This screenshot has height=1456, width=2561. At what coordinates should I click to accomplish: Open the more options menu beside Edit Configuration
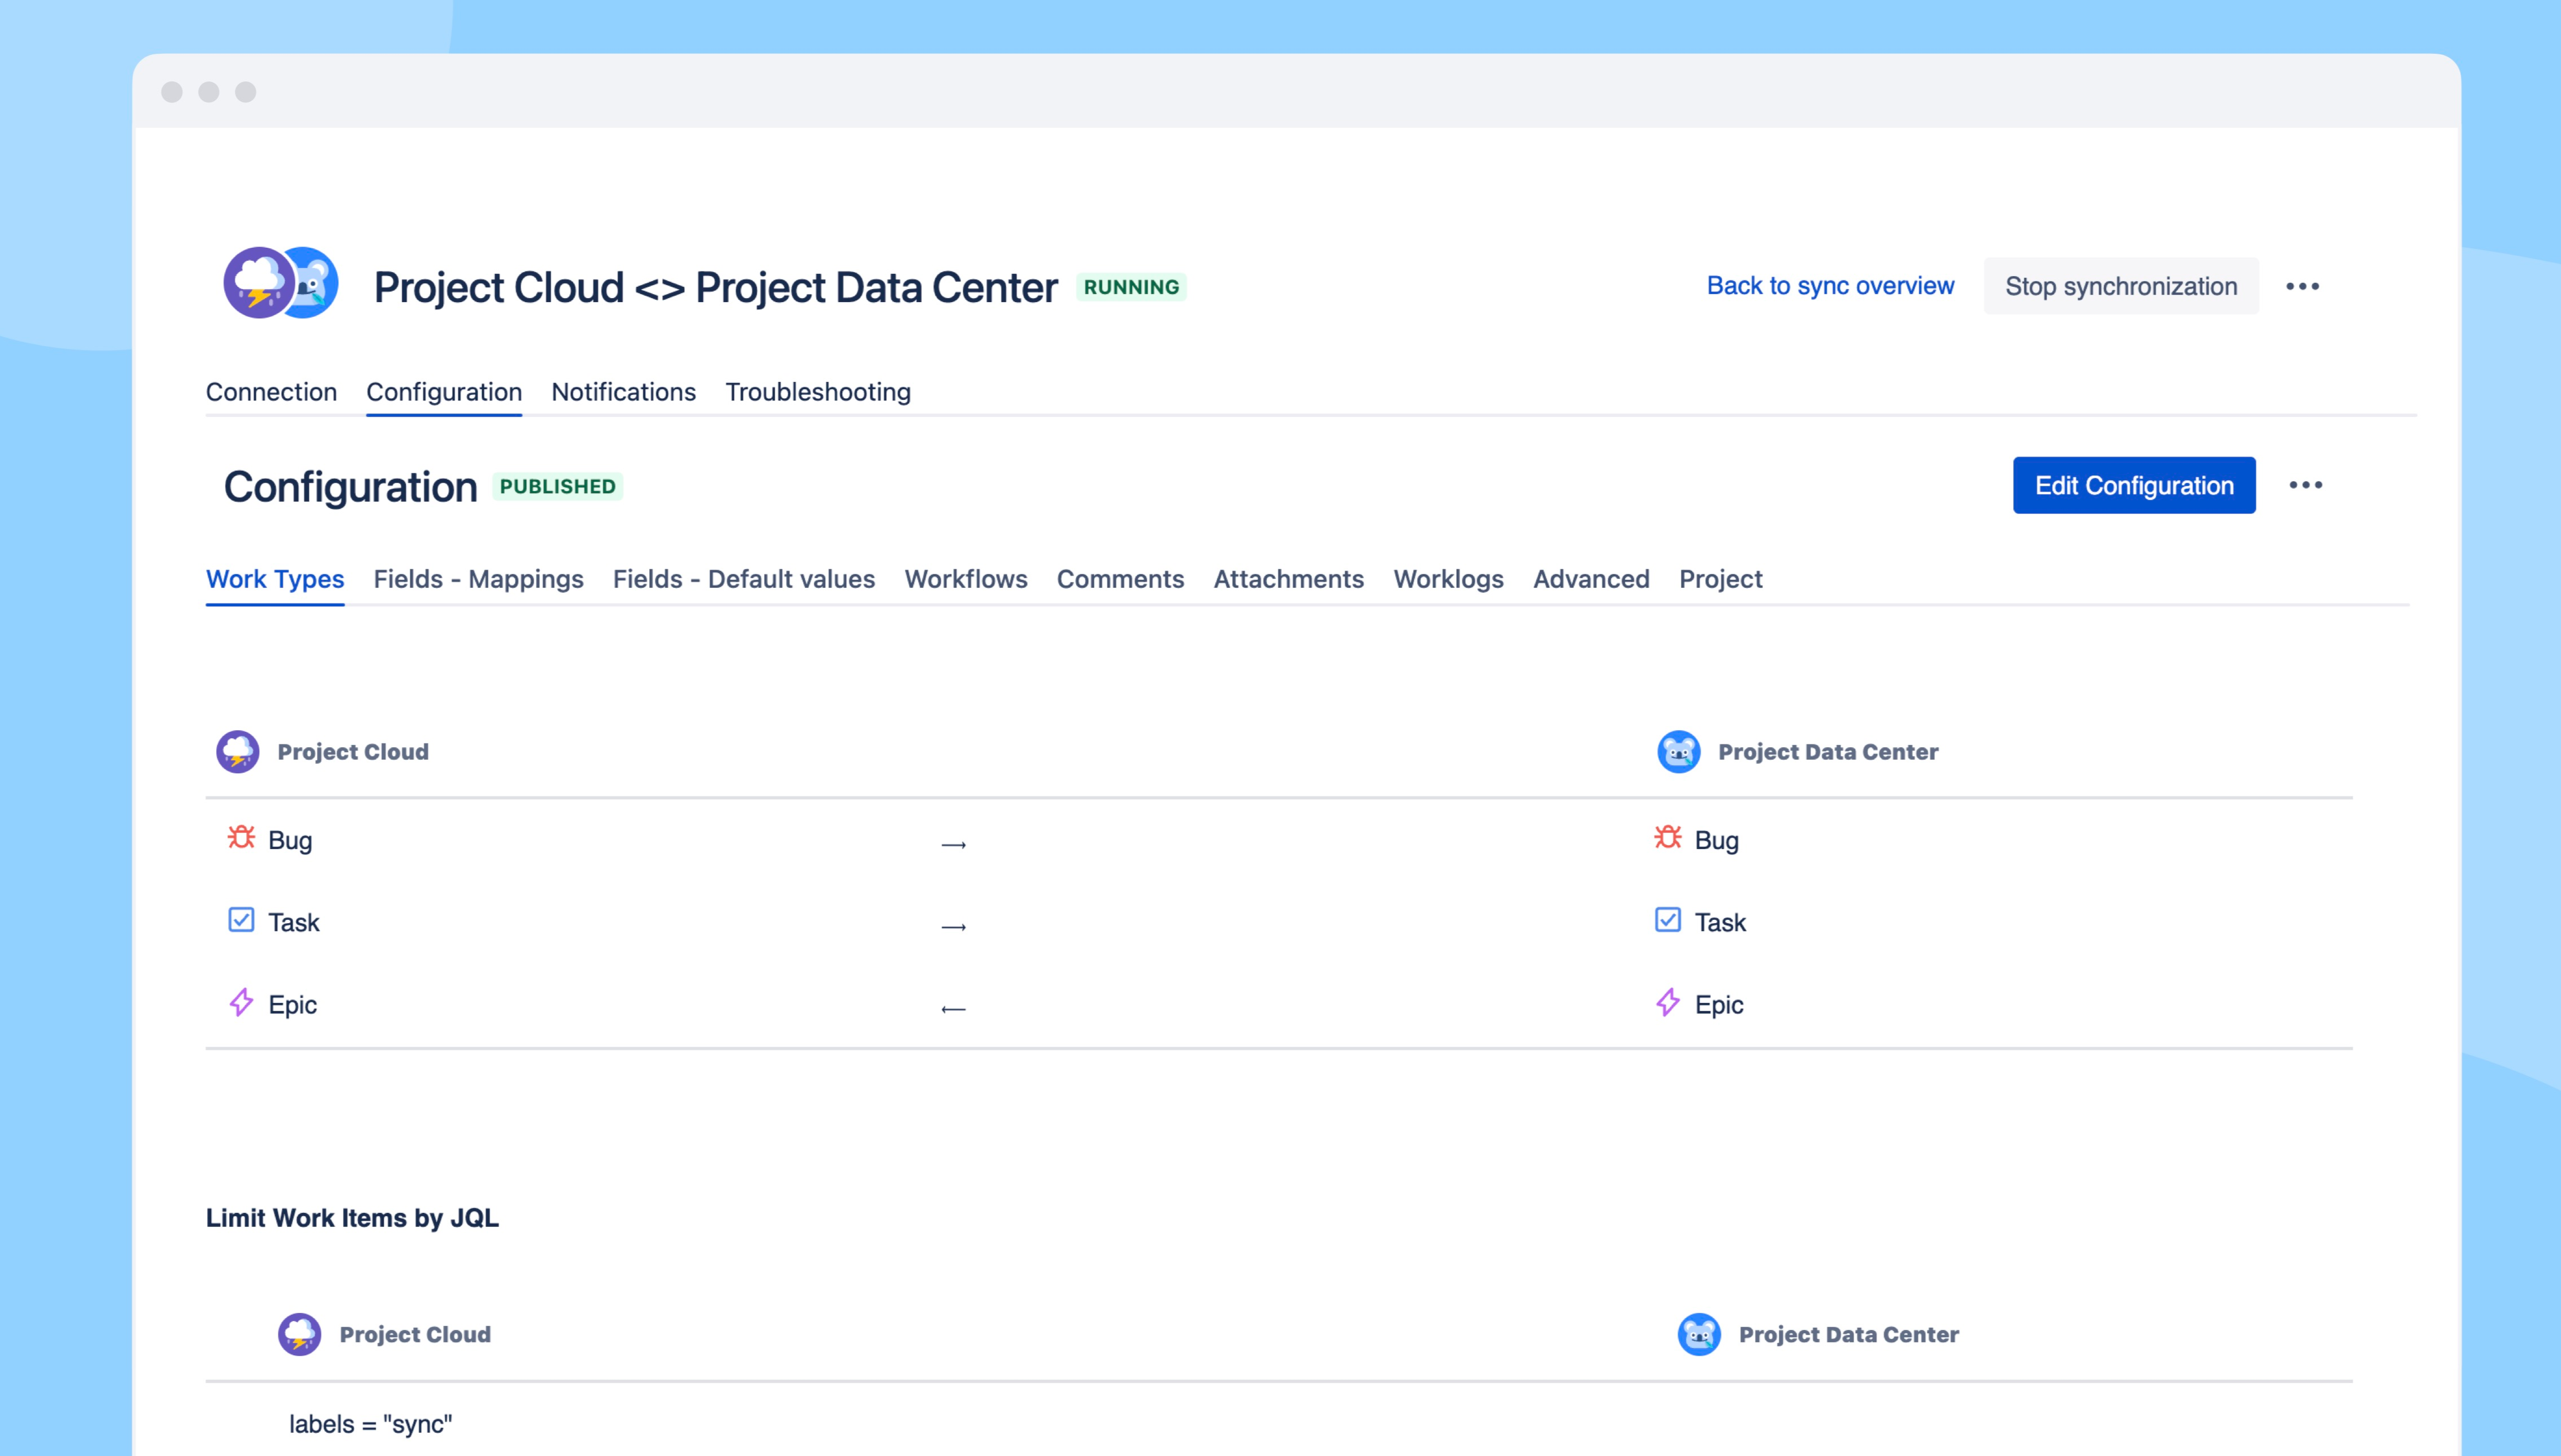(2305, 486)
